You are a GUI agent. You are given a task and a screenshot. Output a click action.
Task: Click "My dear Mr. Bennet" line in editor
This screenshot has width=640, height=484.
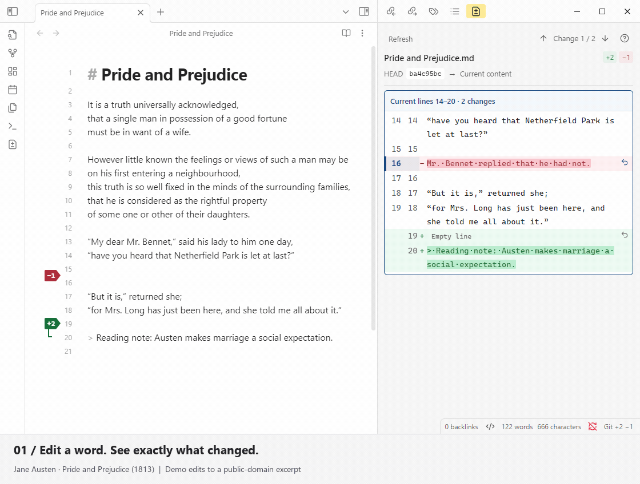click(x=190, y=242)
